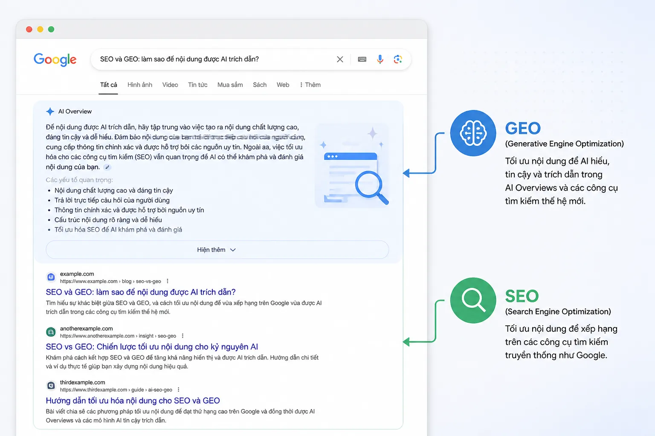The width and height of the screenshot is (655, 436).
Task: Click the URL https://www.example.com › blog › seo-vs-geo
Action: pyautogui.click(x=110, y=281)
